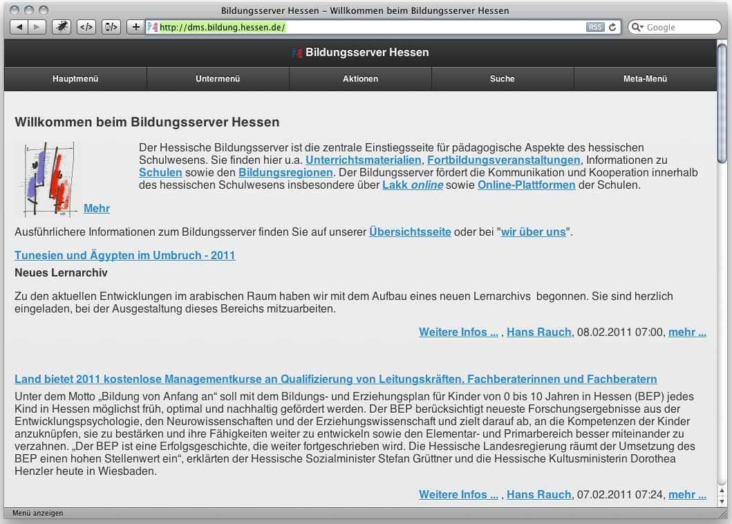The height and width of the screenshot is (524, 732).
Task: Expand the Untermenü navigation menu
Action: pyautogui.click(x=218, y=79)
